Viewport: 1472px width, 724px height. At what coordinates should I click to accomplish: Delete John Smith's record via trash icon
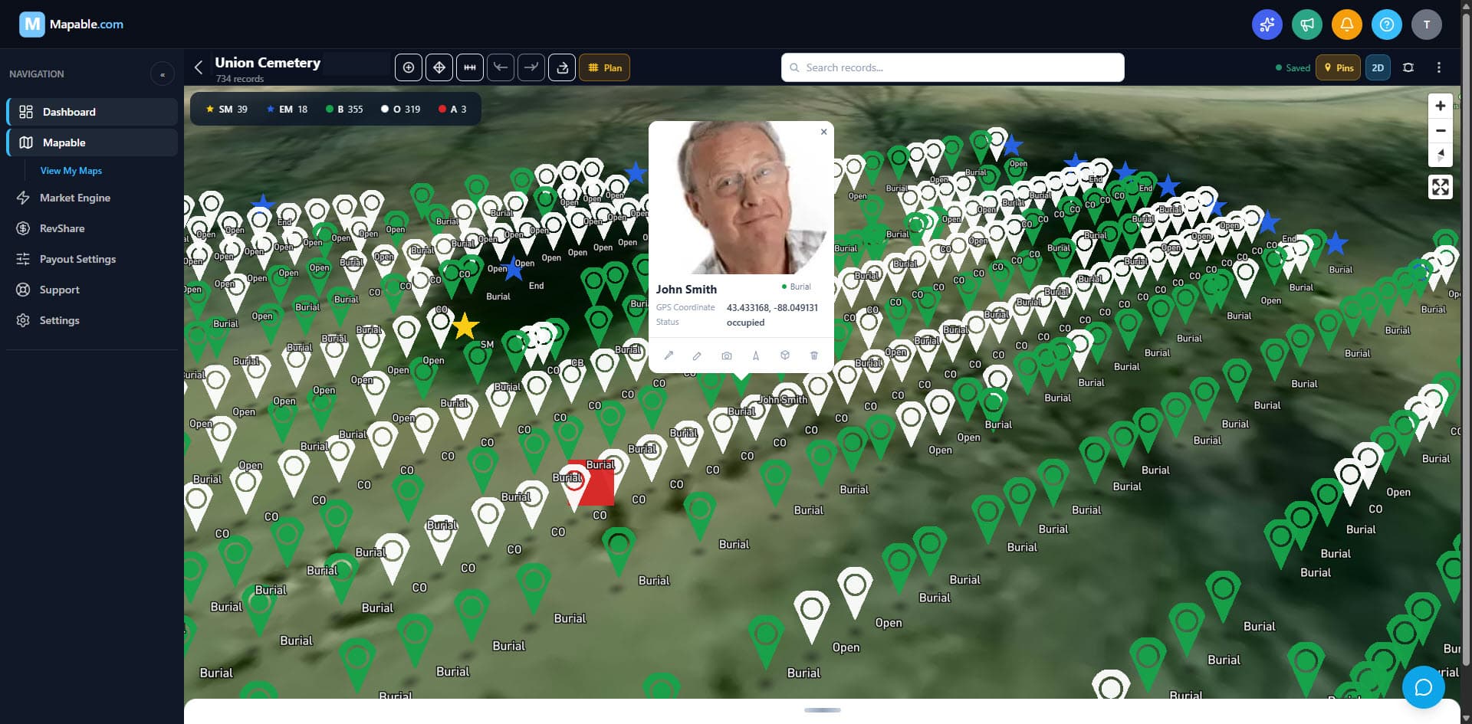(x=814, y=355)
